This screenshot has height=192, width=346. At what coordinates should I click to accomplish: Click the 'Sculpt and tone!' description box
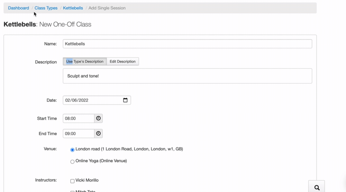pos(187,76)
